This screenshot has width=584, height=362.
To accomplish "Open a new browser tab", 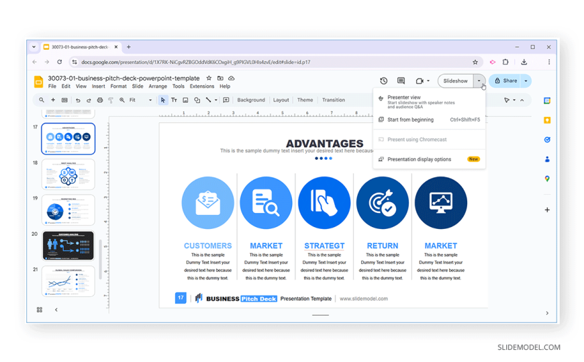I will coord(128,47).
